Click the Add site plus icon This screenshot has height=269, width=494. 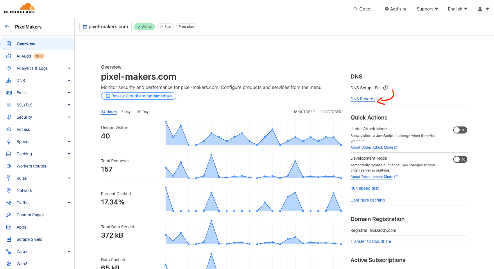386,9
